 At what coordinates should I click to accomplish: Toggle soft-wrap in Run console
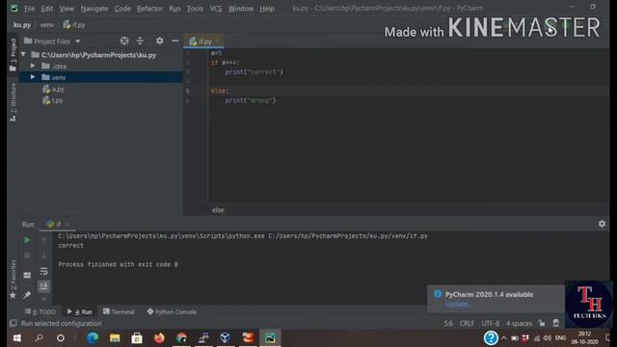[43, 272]
